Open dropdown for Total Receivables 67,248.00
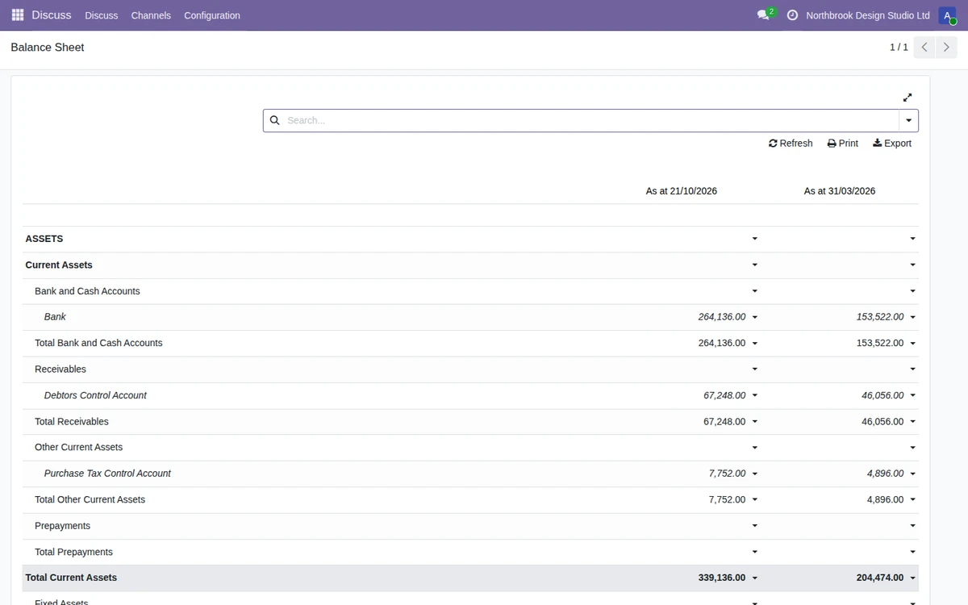The image size is (968, 605). click(755, 422)
